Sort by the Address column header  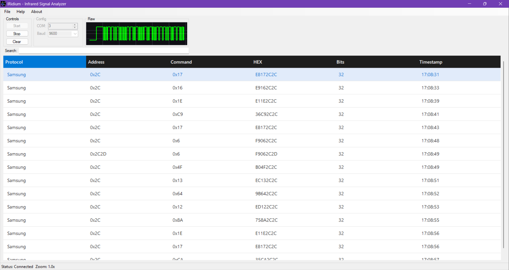click(x=127, y=62)
